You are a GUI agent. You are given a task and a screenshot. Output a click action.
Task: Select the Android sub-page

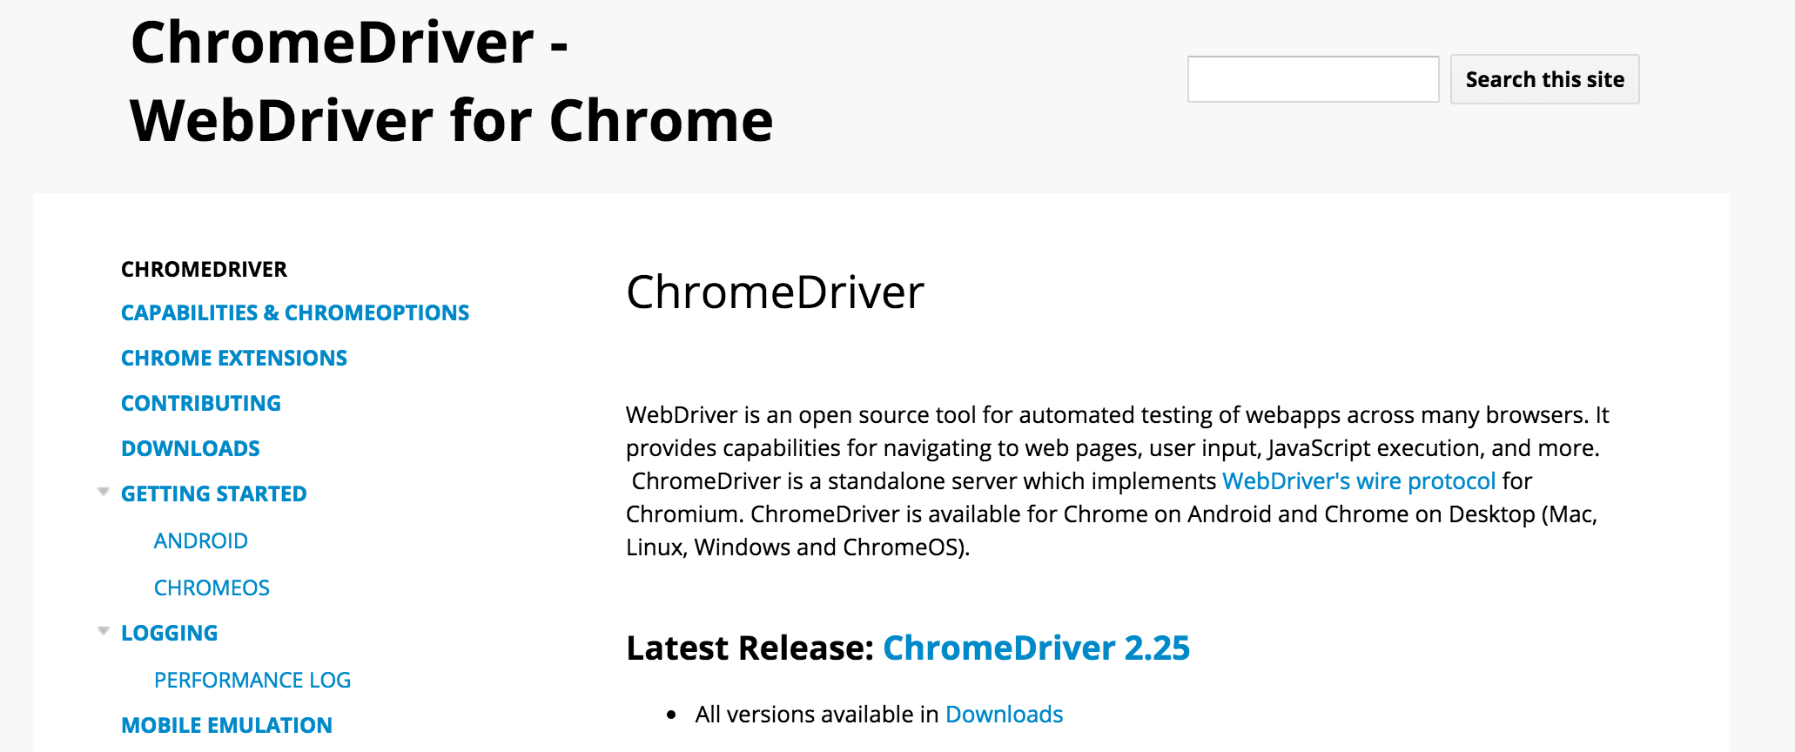[201, 540]
